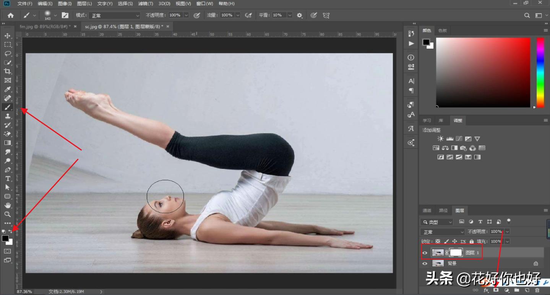Screen dimensions: 550x295
Task: Click the Add layer mask icon
Action: [496, 290]
